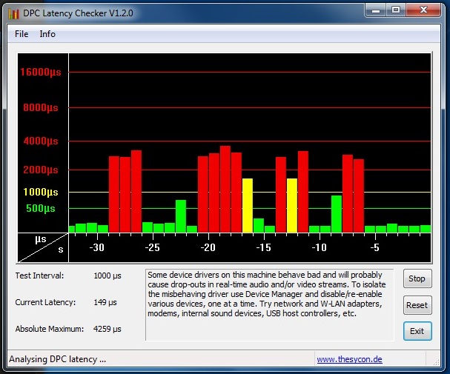Click the window resize grip in status bar

(x=436, y=362)
